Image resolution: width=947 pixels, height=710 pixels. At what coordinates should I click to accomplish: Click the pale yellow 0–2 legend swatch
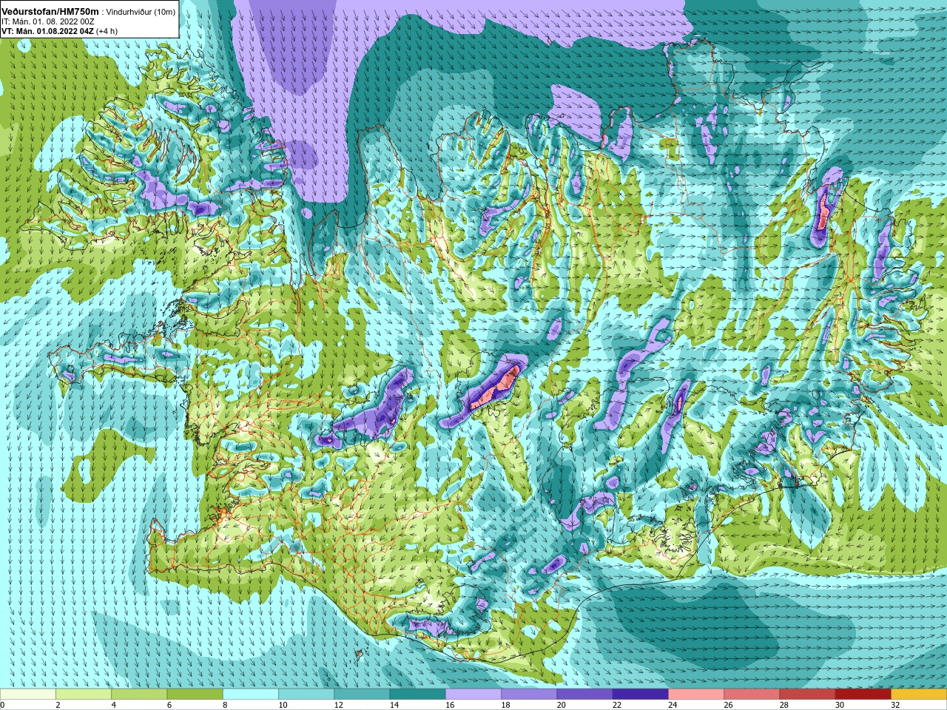(x=28, y=694)
